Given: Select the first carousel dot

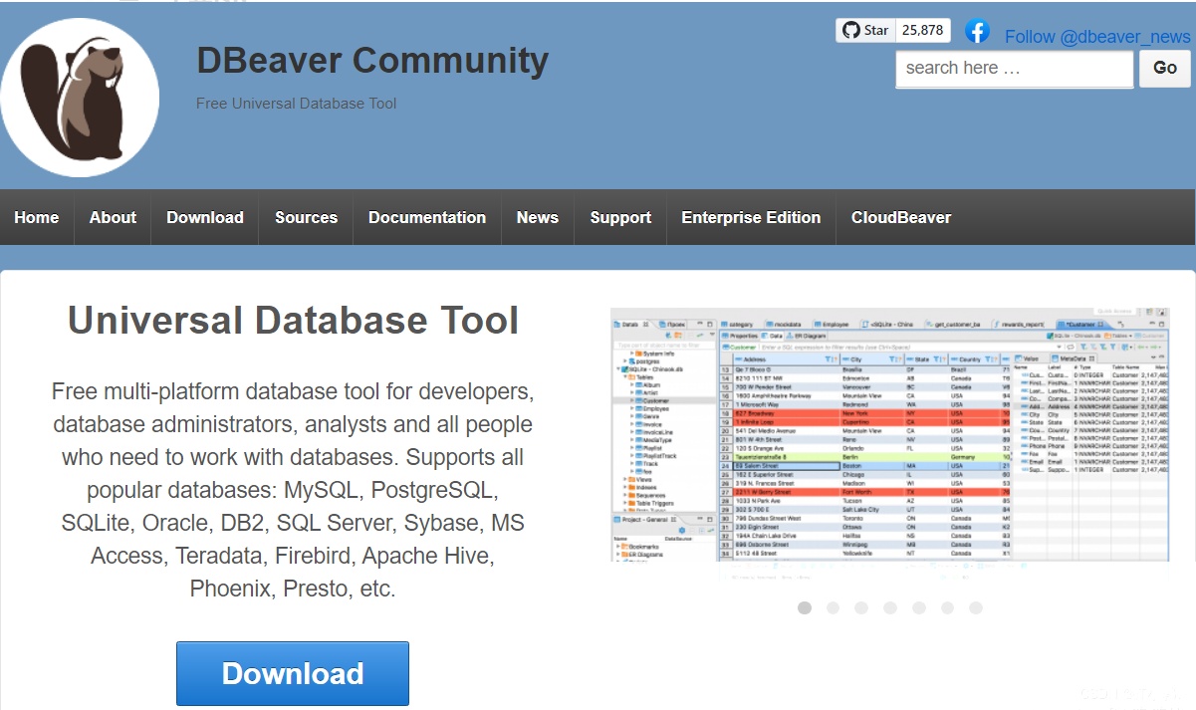Looking at the screenshot, I should pyautogui.click(x=805, y=607).
